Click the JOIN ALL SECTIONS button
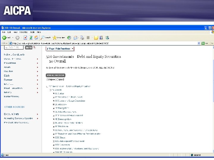The width and height of the screenshot is (214, 160). click(56, 75)
